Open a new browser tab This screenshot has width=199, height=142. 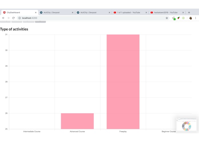[x=189, y=12]
